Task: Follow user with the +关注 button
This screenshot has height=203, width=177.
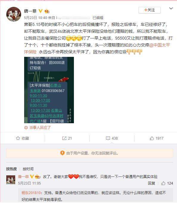Action: click(150, 10)
